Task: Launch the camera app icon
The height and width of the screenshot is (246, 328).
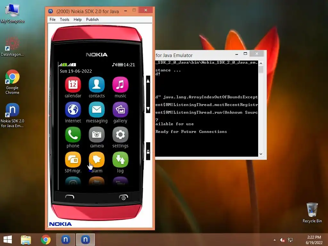Action: pos(97,135)
